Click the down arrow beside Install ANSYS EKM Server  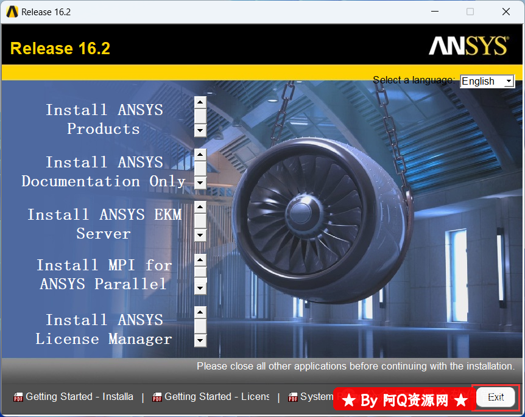[x=200, y=235]
